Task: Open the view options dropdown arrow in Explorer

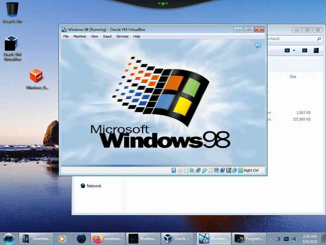Action: (294, 50)
